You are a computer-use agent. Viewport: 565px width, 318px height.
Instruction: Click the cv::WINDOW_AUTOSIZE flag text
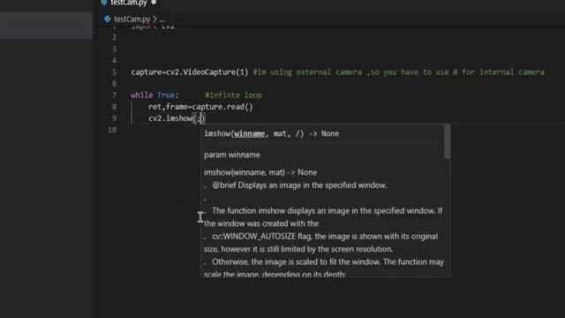(261, 237)
